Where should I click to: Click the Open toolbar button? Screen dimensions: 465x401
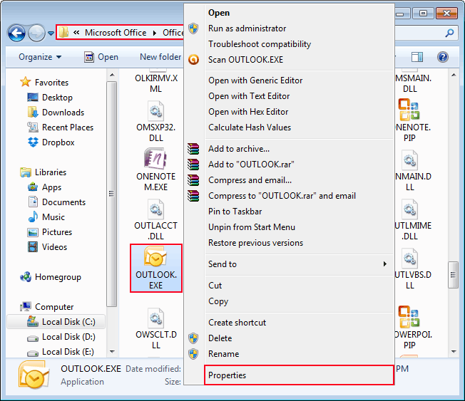pos(101,57)
